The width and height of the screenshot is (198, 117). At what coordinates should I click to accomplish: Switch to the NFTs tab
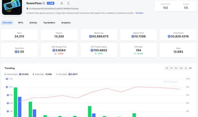click(21, 22)
